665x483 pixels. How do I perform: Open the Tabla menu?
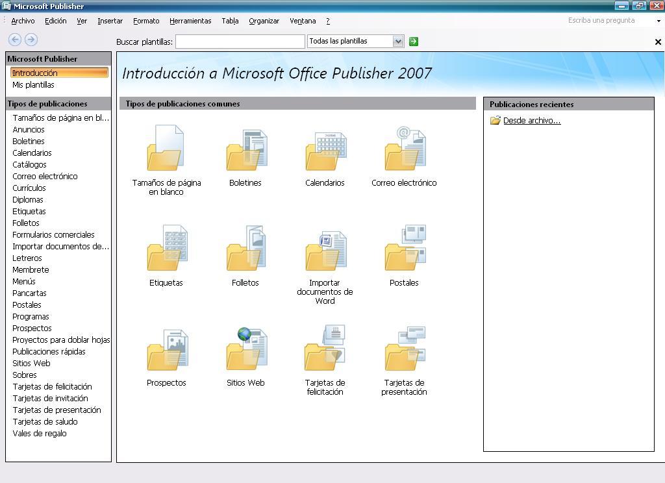230,21
